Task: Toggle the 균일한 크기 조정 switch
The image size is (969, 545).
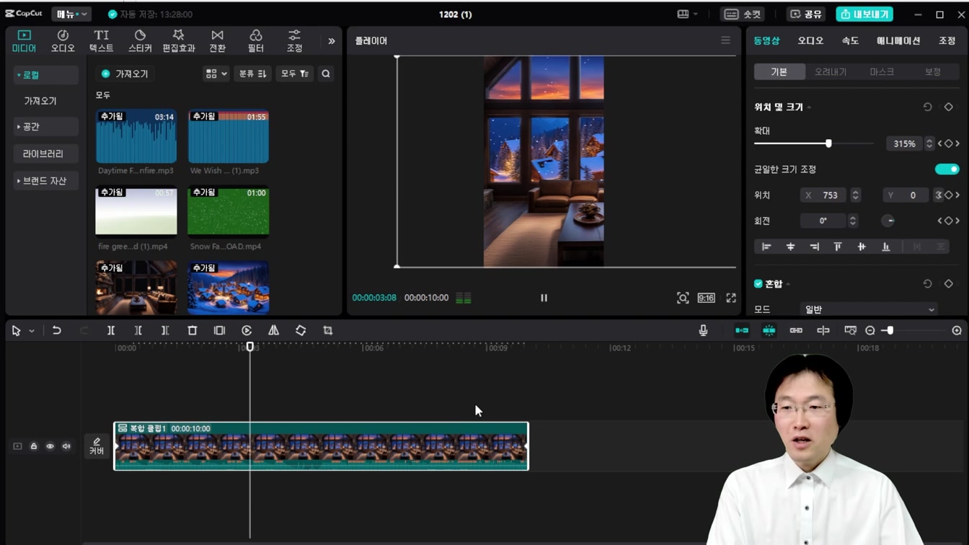Action: click(x=947, y=169)
